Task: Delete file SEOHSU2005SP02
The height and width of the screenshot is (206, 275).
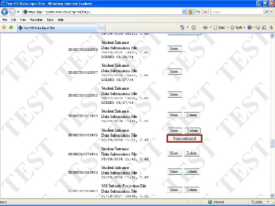Action: point(192,131)
